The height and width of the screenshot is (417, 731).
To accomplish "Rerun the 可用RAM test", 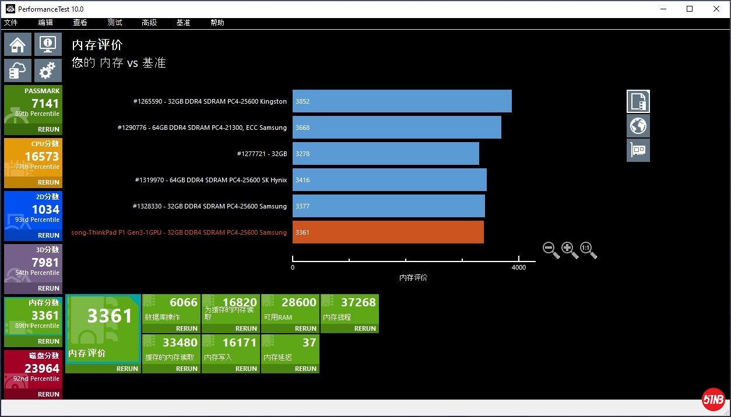I will point(306,328).
